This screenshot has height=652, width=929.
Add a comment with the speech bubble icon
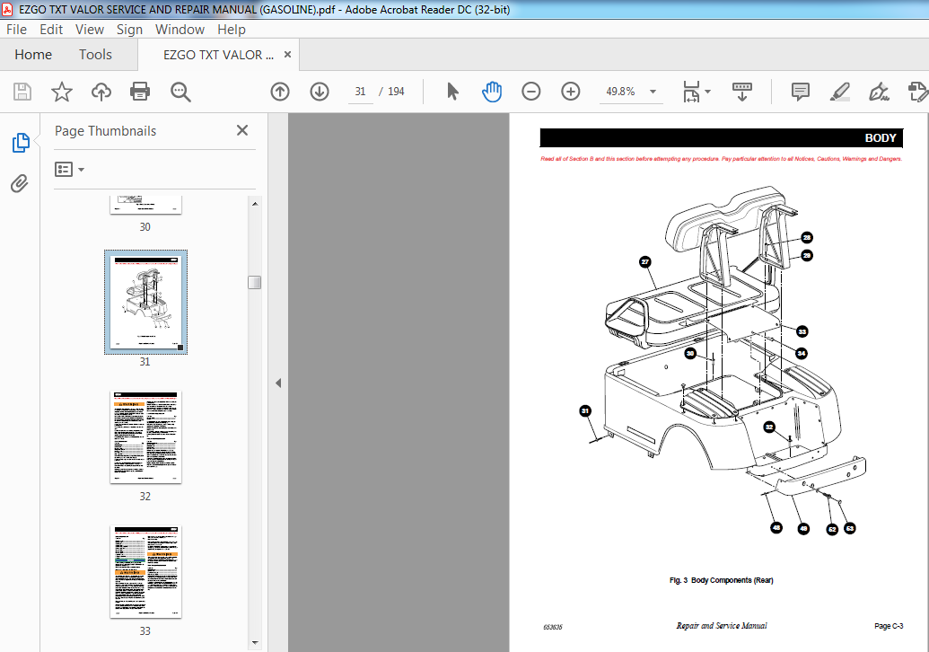tap(801, 92)
